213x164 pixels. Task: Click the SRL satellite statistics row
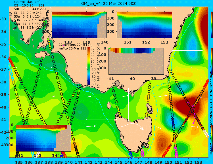[30, 9]
